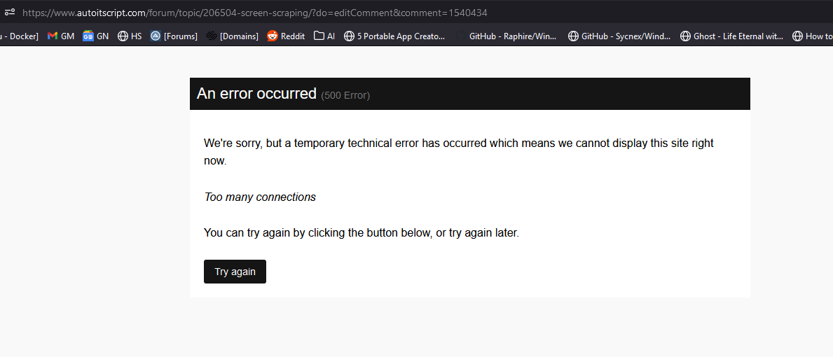This screenshot has height=357, width=833.
Task: Open the Docker bookmark on the far left
Action: click(x=19, y=36)
